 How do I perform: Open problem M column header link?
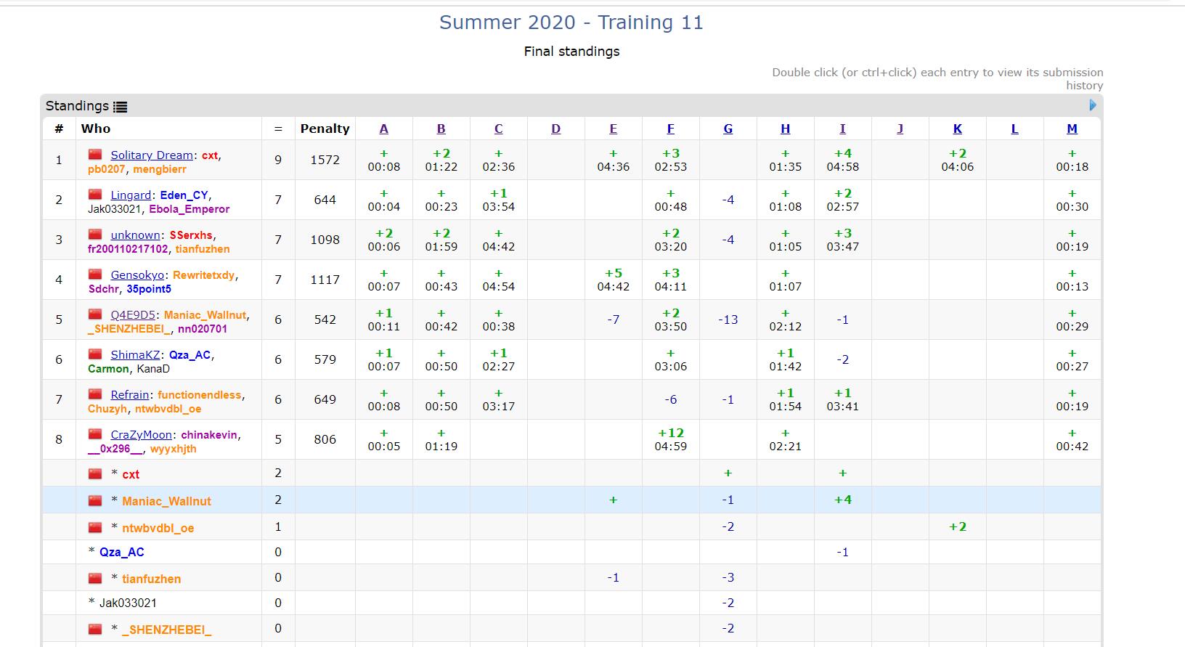click(1072, 129)
